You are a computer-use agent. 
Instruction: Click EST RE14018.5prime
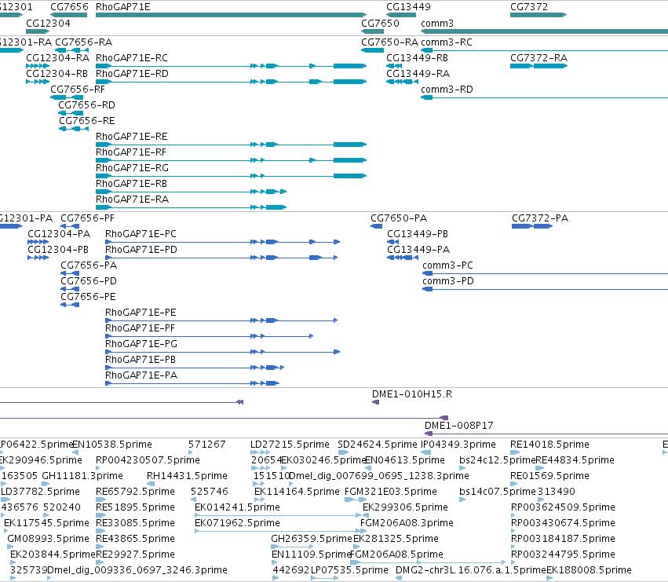(516, 452)
